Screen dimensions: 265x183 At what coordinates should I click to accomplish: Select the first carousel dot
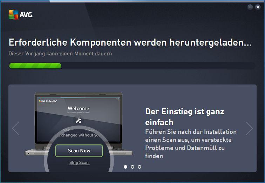[125, 167]
